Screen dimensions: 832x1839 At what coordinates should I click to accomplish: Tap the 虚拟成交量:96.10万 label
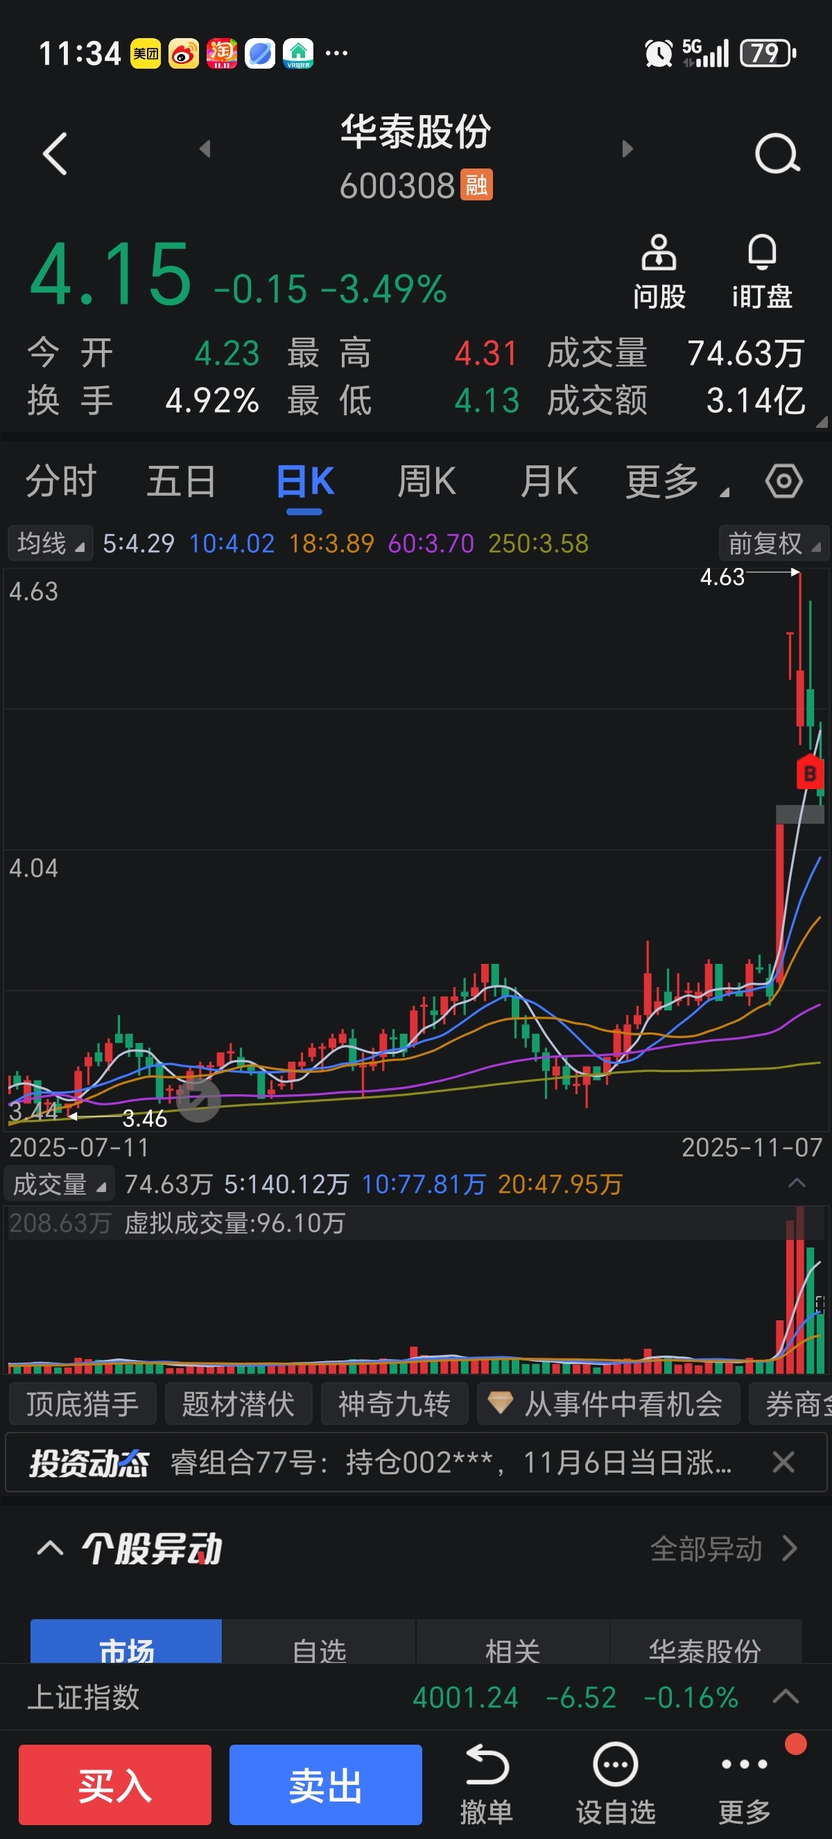[x=235, y=1223]
